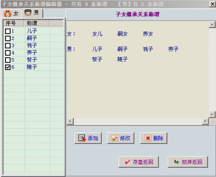
Task: Click 儿子 in the preview panel
Action: 97,49
